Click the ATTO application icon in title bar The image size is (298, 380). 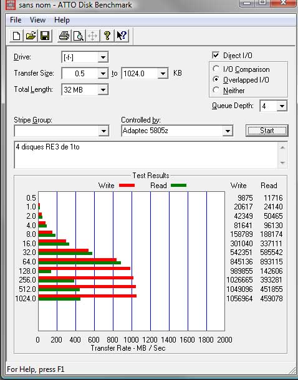[10, 5]
